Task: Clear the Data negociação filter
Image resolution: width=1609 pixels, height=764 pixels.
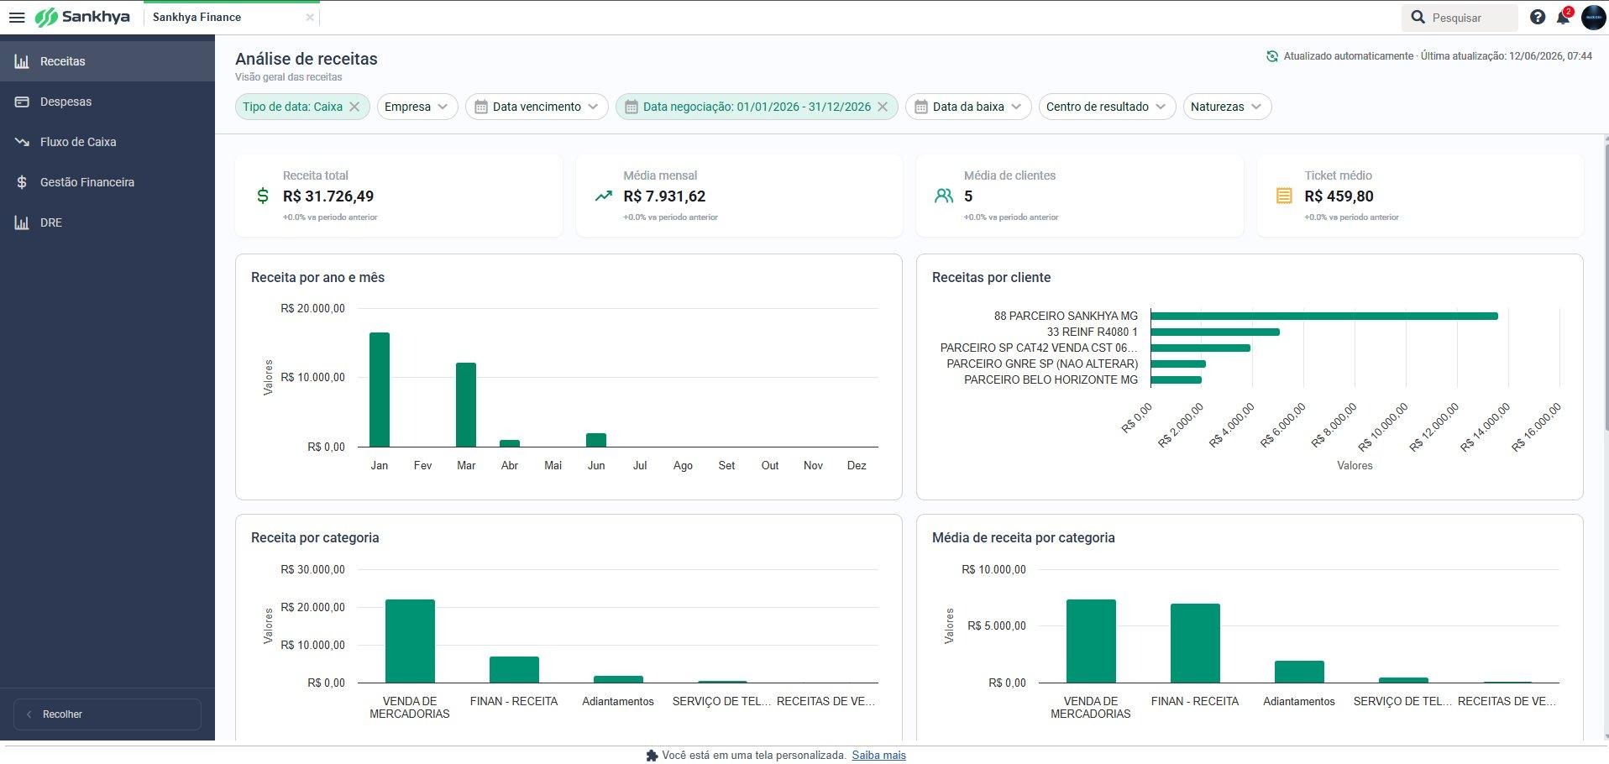Action: 883,107
